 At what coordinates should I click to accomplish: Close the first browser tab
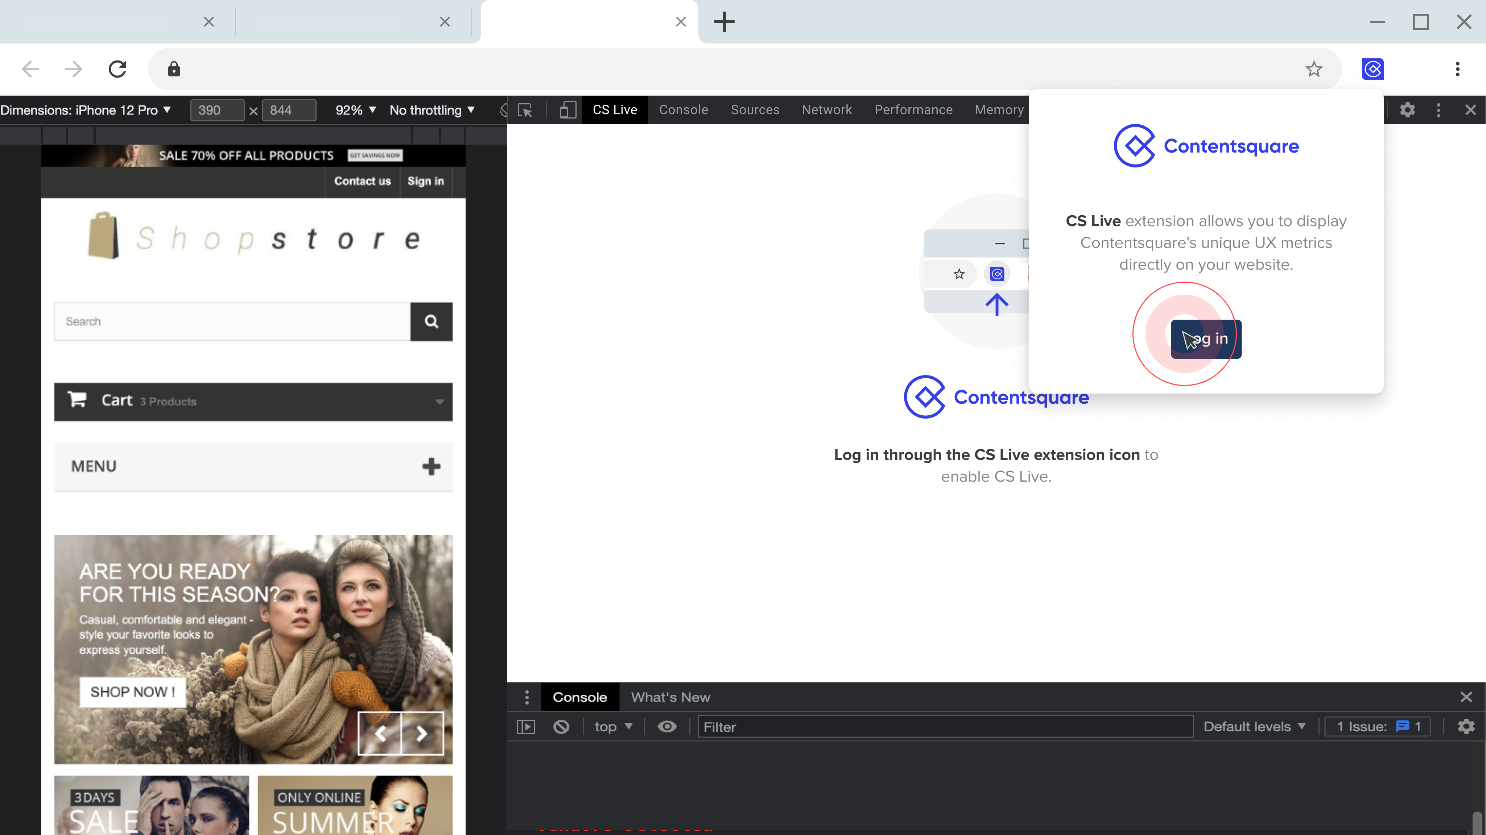(x=209, y=22)
